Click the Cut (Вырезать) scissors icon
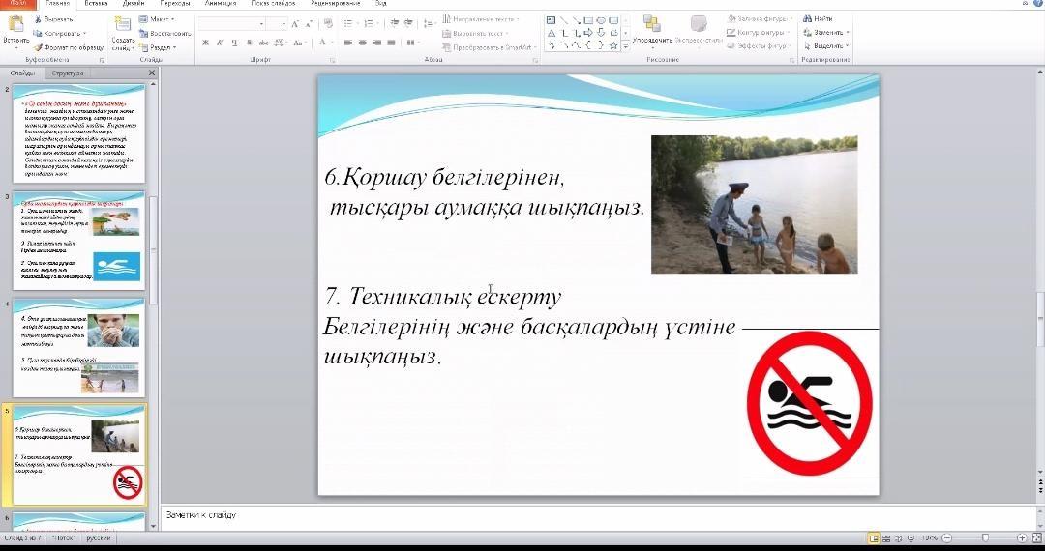Image resolution: width=1045 pixels, height=551 pixels. [x=39, y=18]
